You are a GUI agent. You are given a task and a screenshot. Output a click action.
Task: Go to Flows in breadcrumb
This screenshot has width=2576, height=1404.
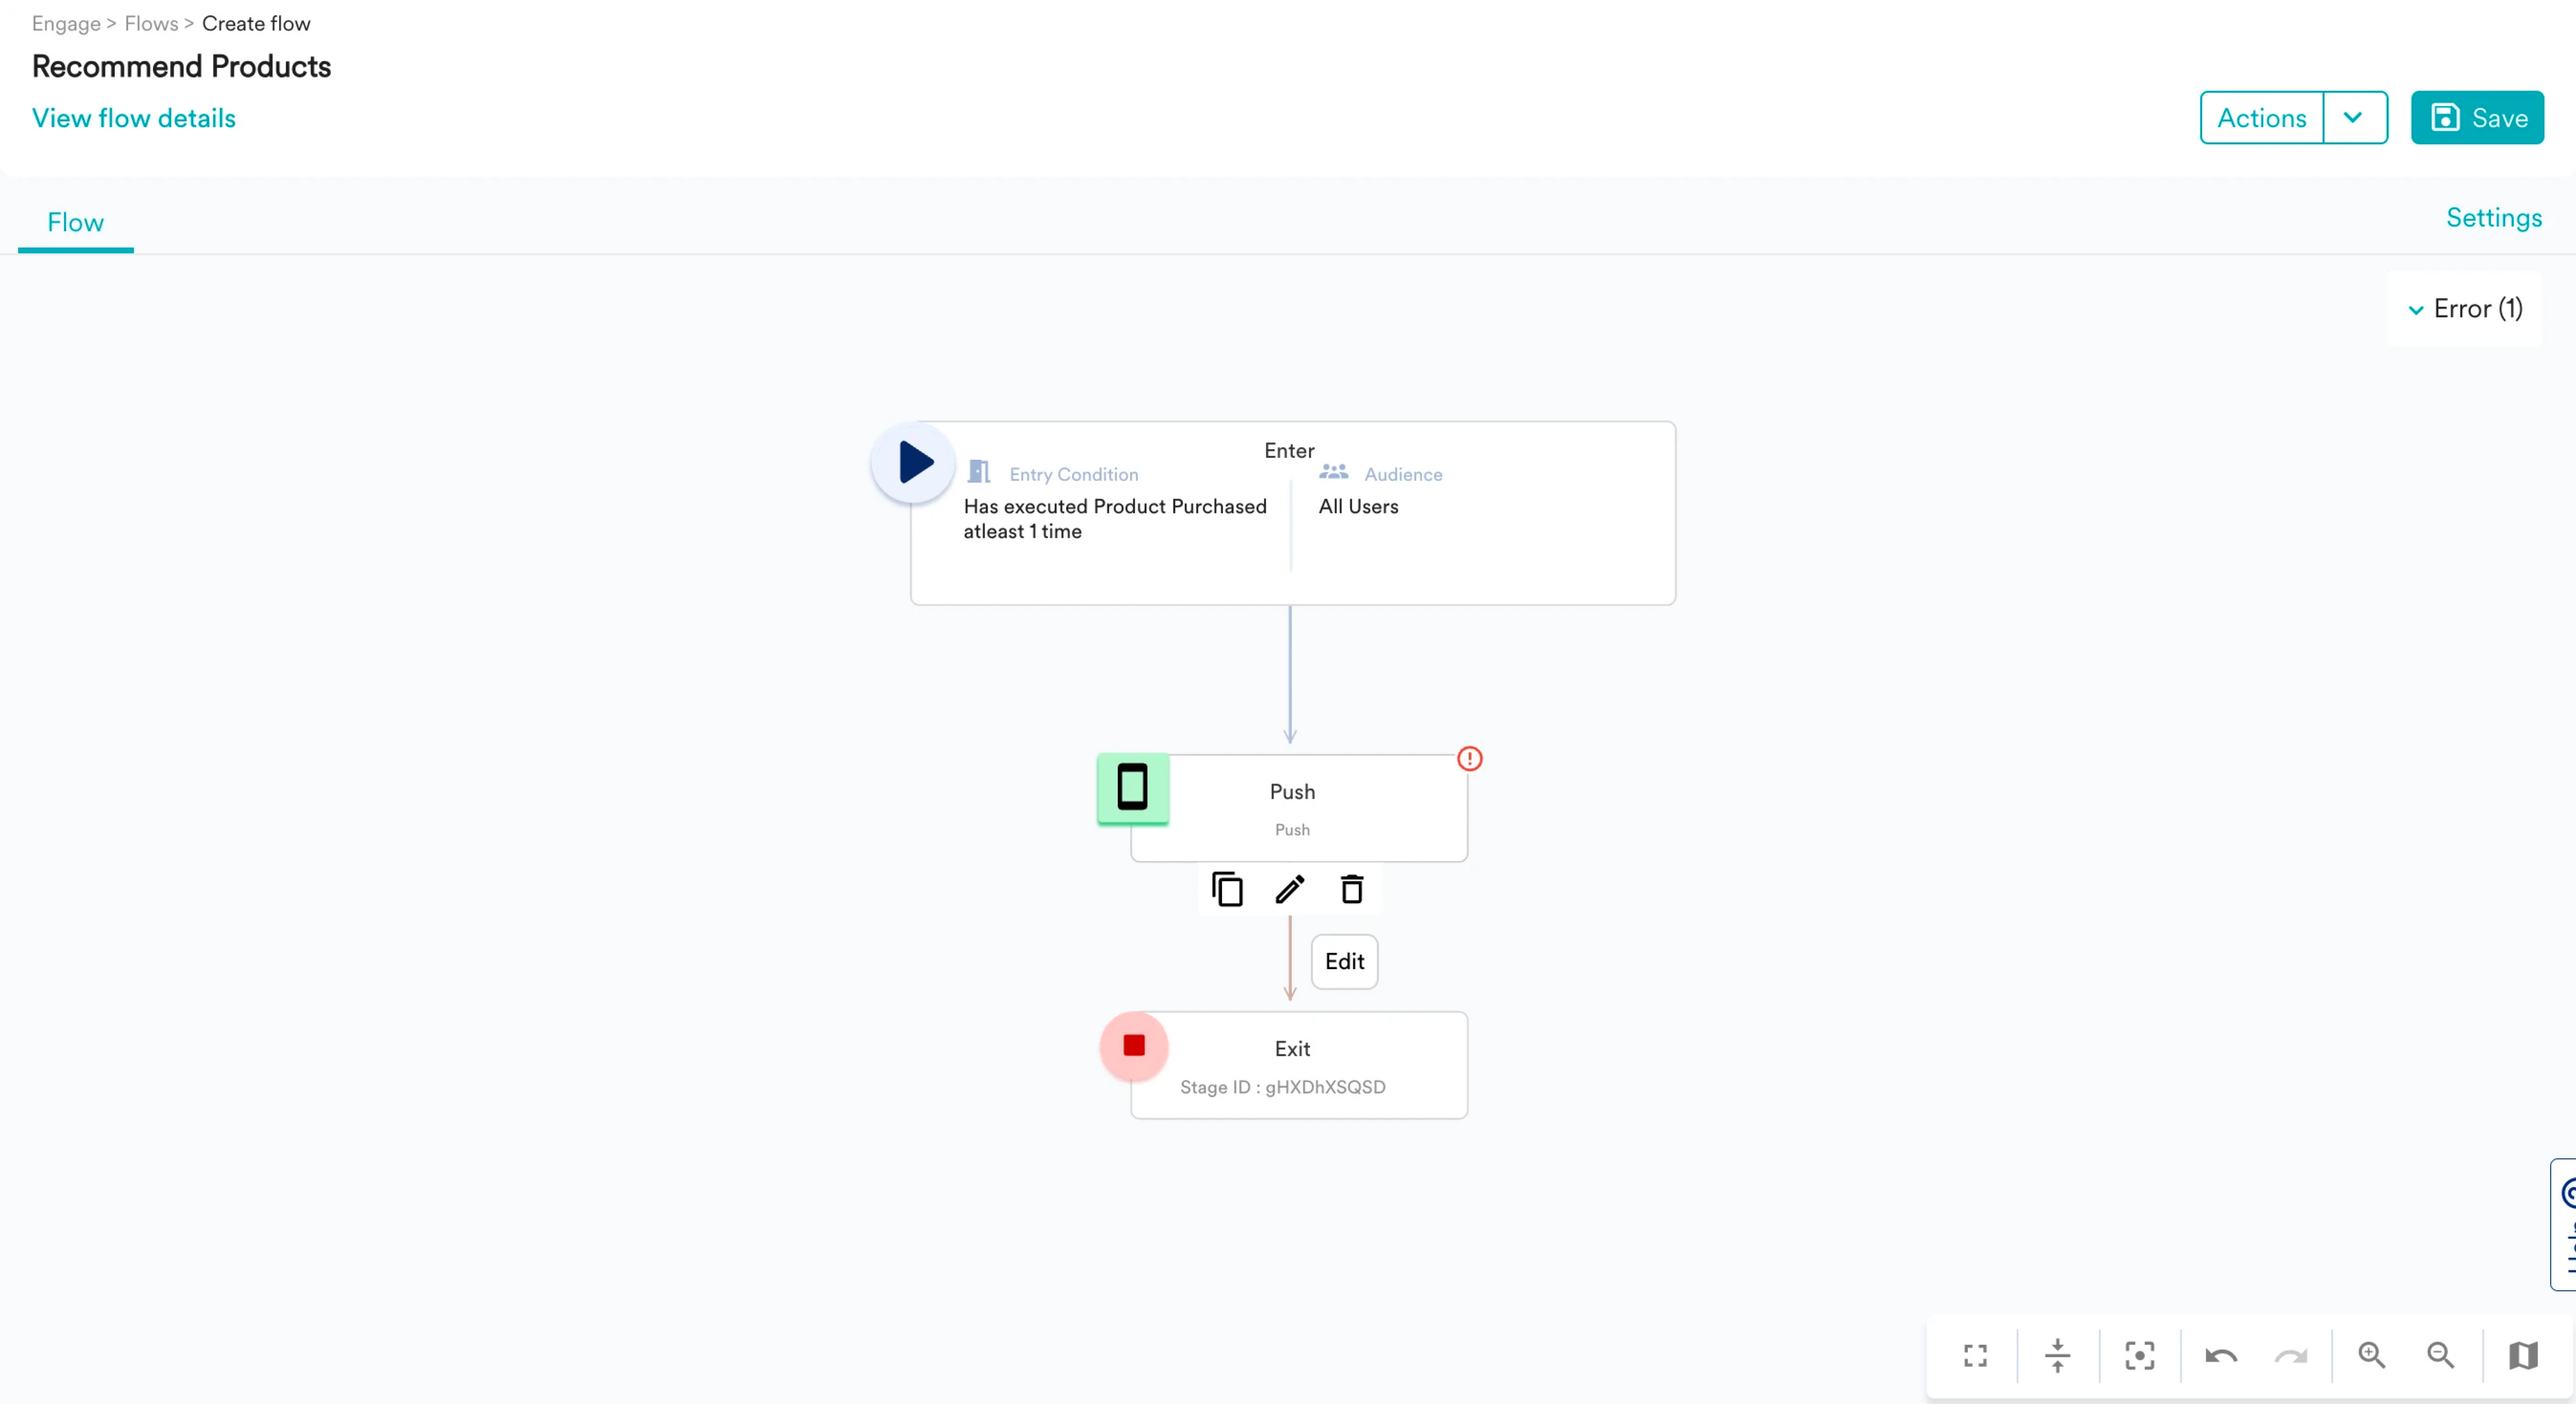[151, 23]
